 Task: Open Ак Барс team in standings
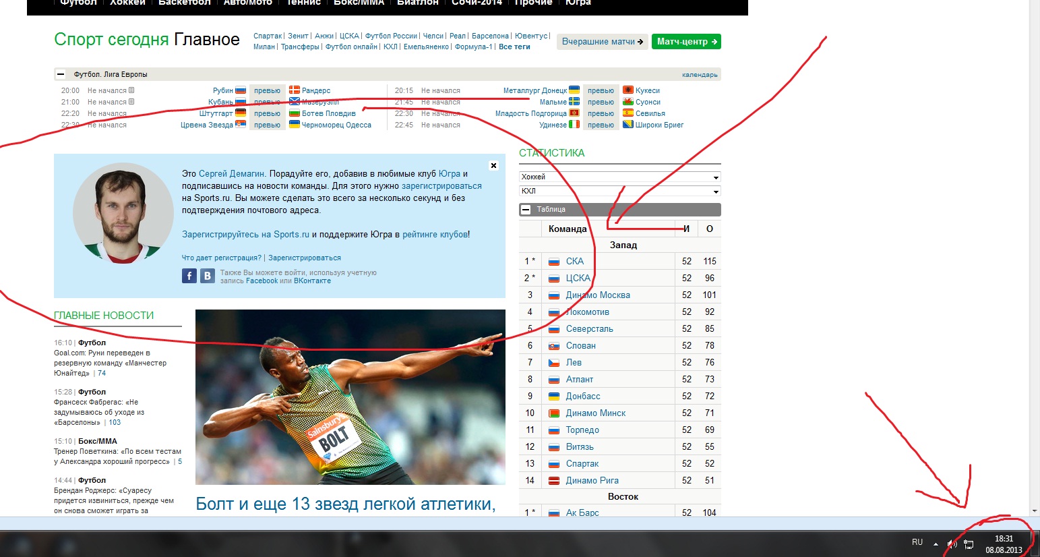coord(582,512)
